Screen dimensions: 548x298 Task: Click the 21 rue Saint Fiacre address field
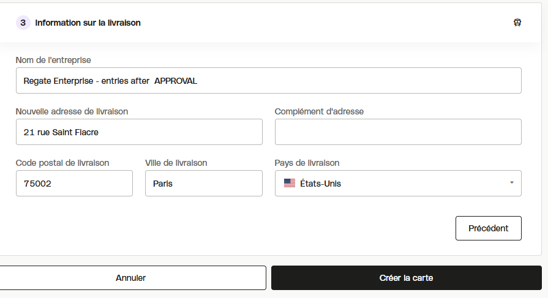[x=139, y=132]
